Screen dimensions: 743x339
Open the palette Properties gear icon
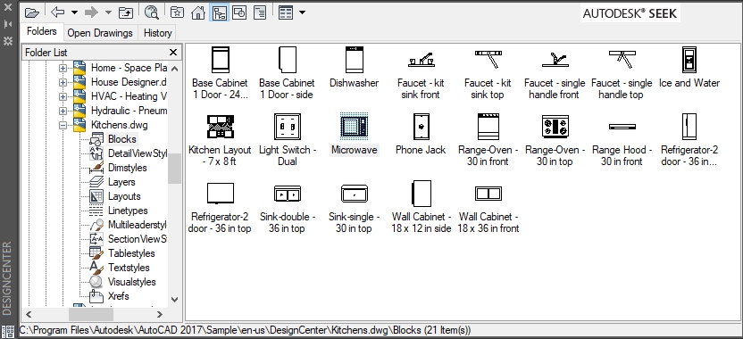tap(7, 41)
